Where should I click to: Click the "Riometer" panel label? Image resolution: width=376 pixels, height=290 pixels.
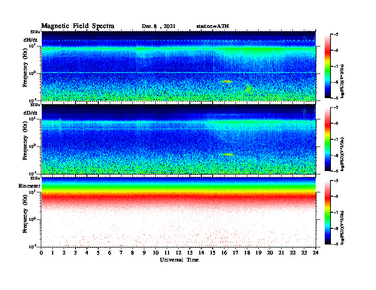point(29,186)
